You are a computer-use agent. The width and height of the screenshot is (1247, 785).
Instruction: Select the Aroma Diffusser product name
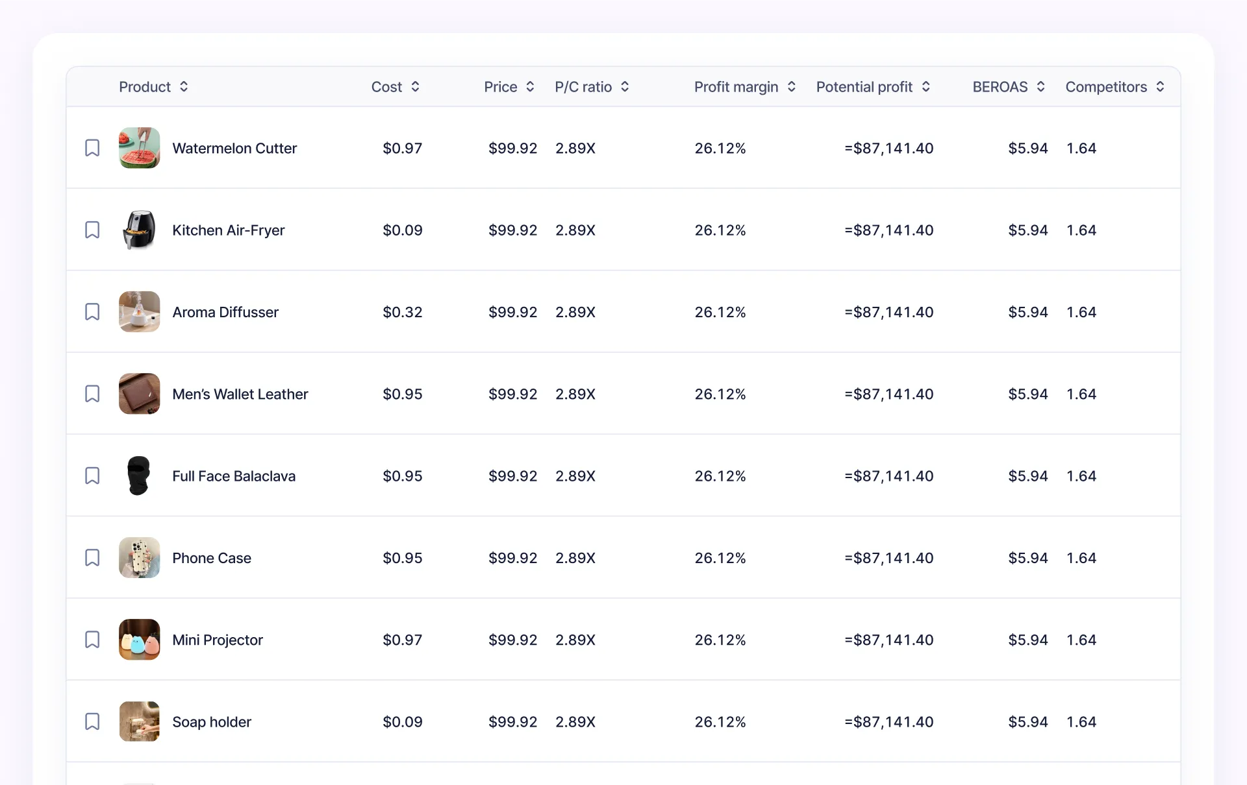225,312
